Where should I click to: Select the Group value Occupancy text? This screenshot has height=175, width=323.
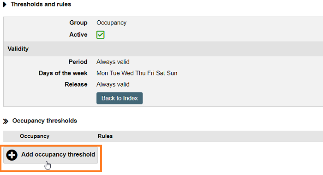click(112, 23)
